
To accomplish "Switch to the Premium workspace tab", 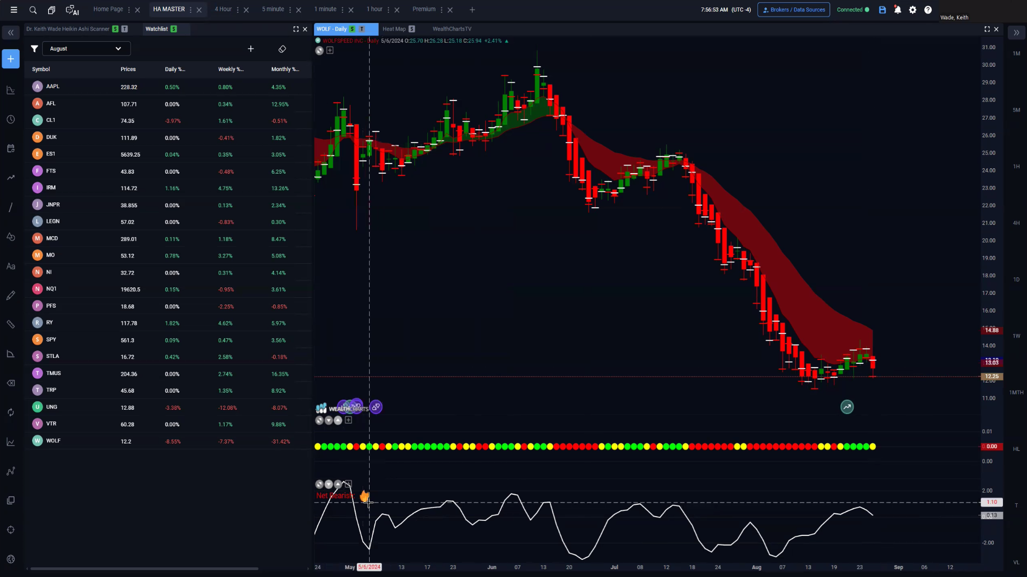I will tap(424, 9).
